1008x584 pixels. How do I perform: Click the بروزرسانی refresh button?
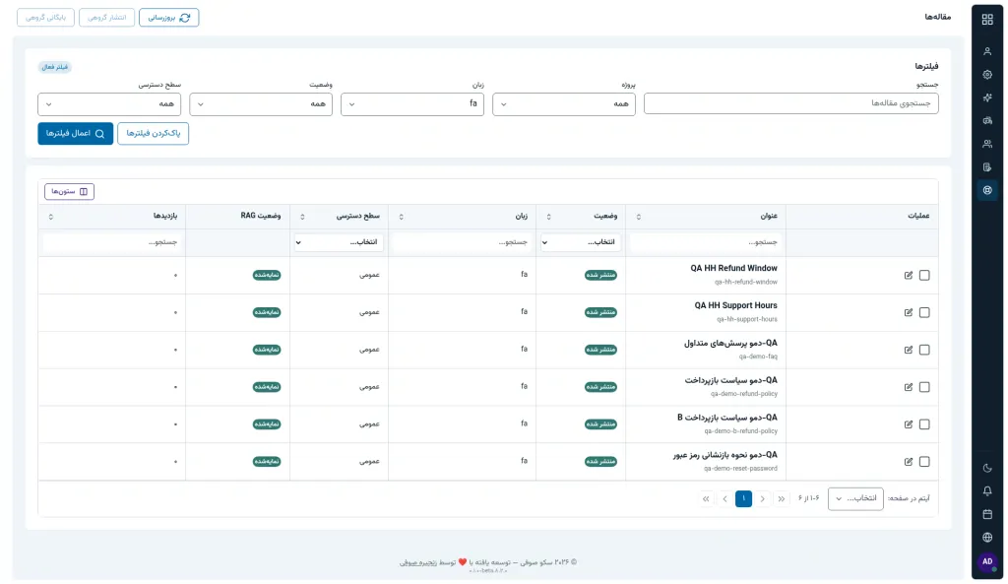169,18
